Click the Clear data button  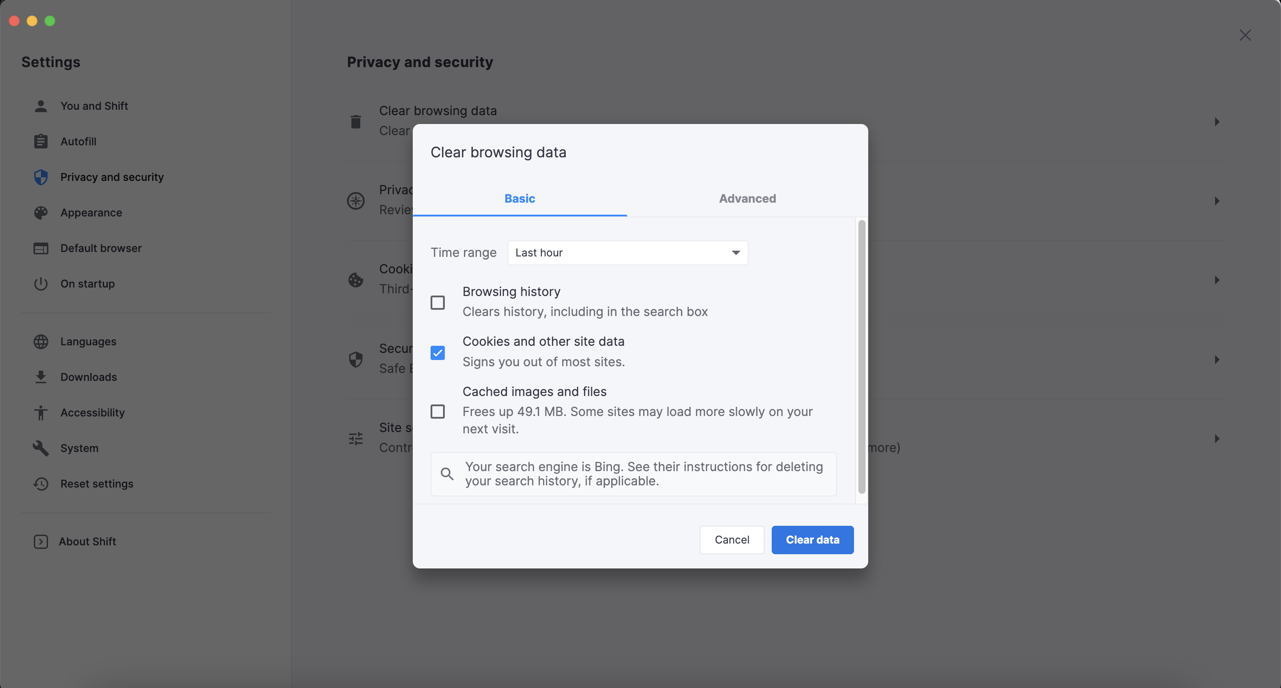[x=813, y=540]
